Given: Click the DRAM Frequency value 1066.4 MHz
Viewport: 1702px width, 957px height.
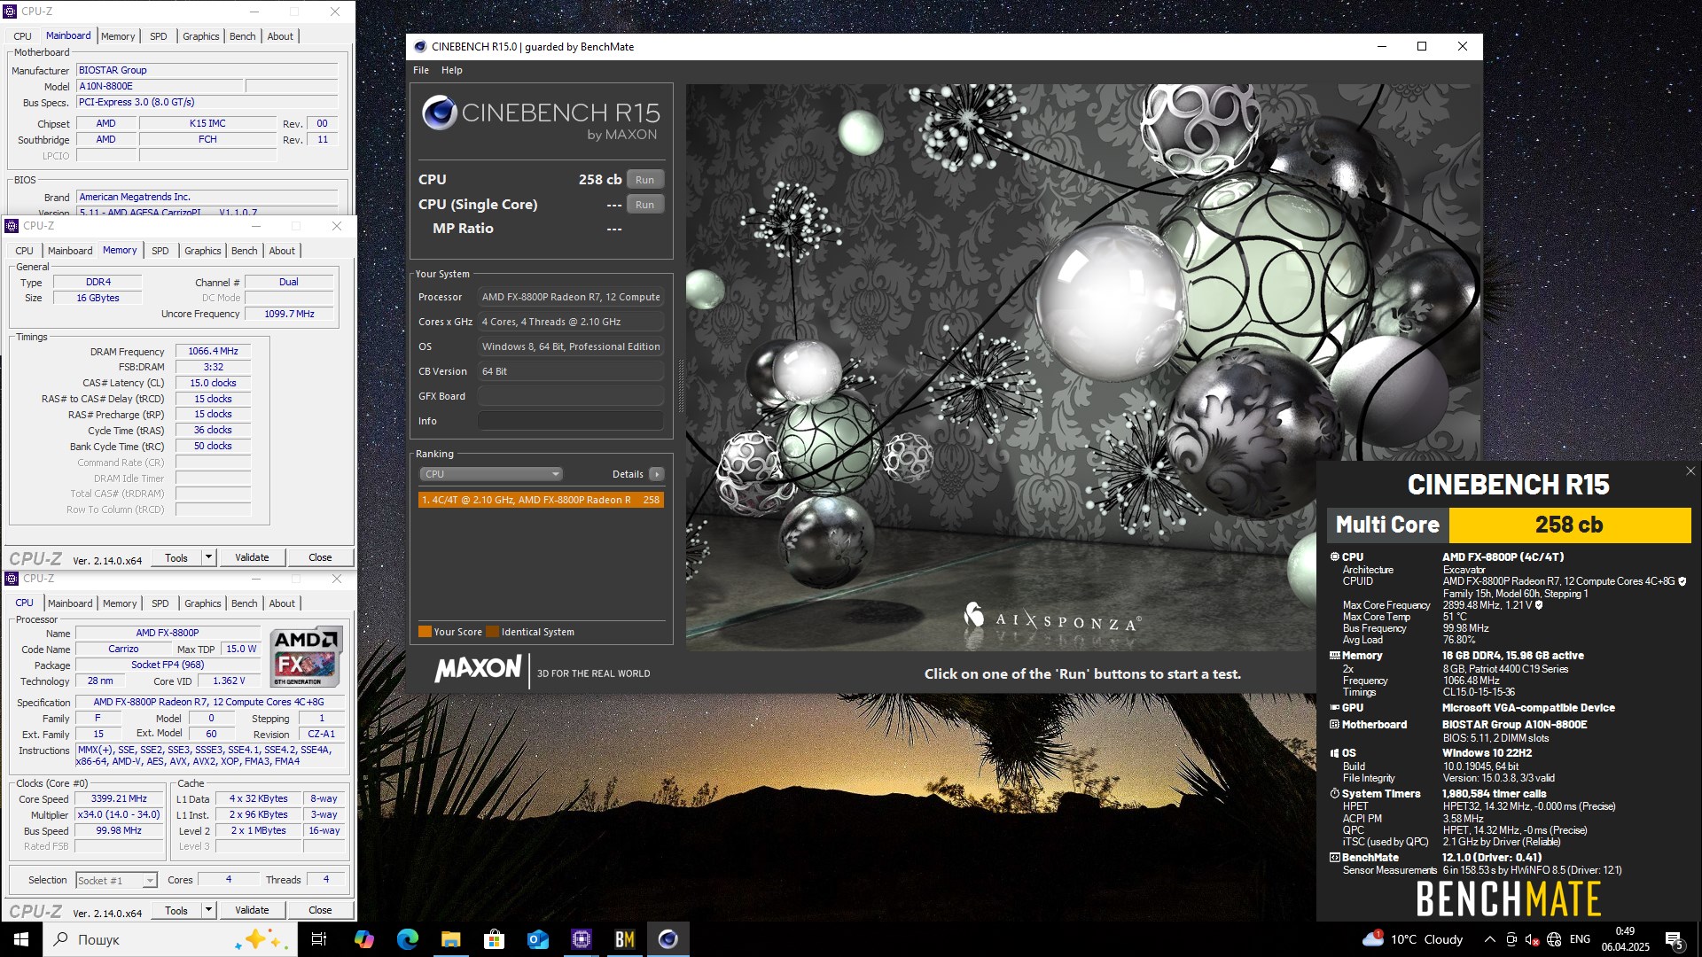Looking at the screenshot, I should click(213, 351).
